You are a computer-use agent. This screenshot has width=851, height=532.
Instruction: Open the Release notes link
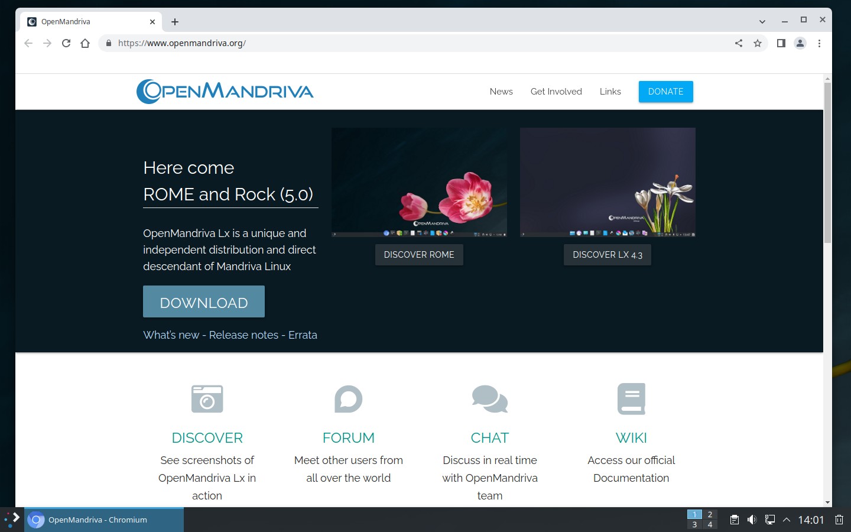tap(243, 335)
